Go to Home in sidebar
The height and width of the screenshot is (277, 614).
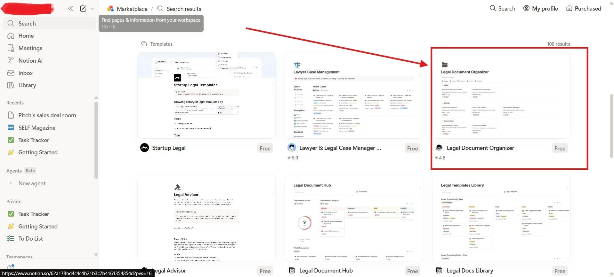click(50, 36)
